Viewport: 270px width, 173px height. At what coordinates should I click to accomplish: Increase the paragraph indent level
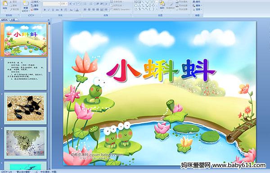coord(101,4)
